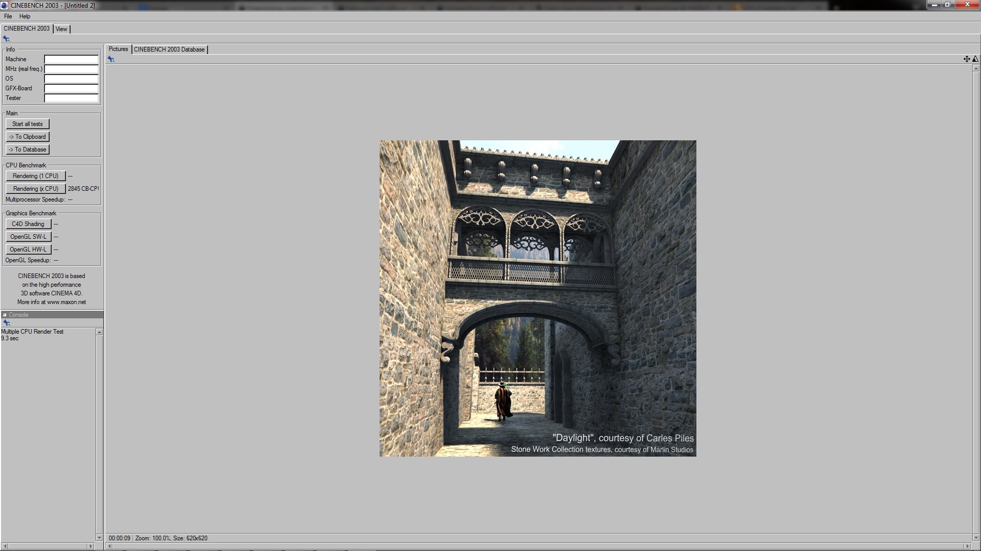The height and width of the screenshot is (551, 981).
Task: Click the move-view cross arrows icon
Action: 967,59
